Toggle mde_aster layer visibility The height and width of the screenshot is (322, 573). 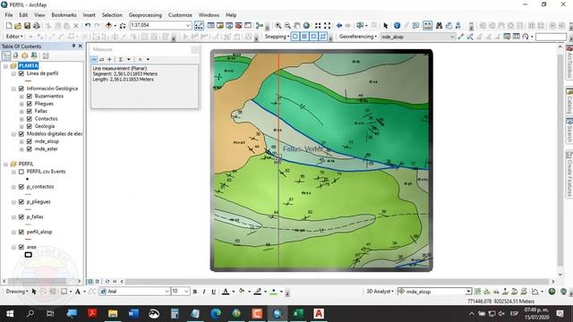(x=30, y=149)
